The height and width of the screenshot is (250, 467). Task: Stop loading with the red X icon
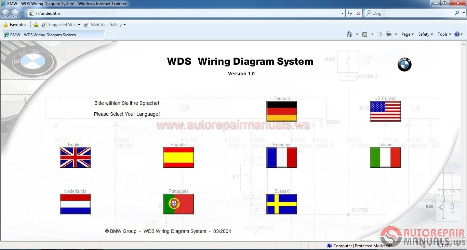coord(358,13)
